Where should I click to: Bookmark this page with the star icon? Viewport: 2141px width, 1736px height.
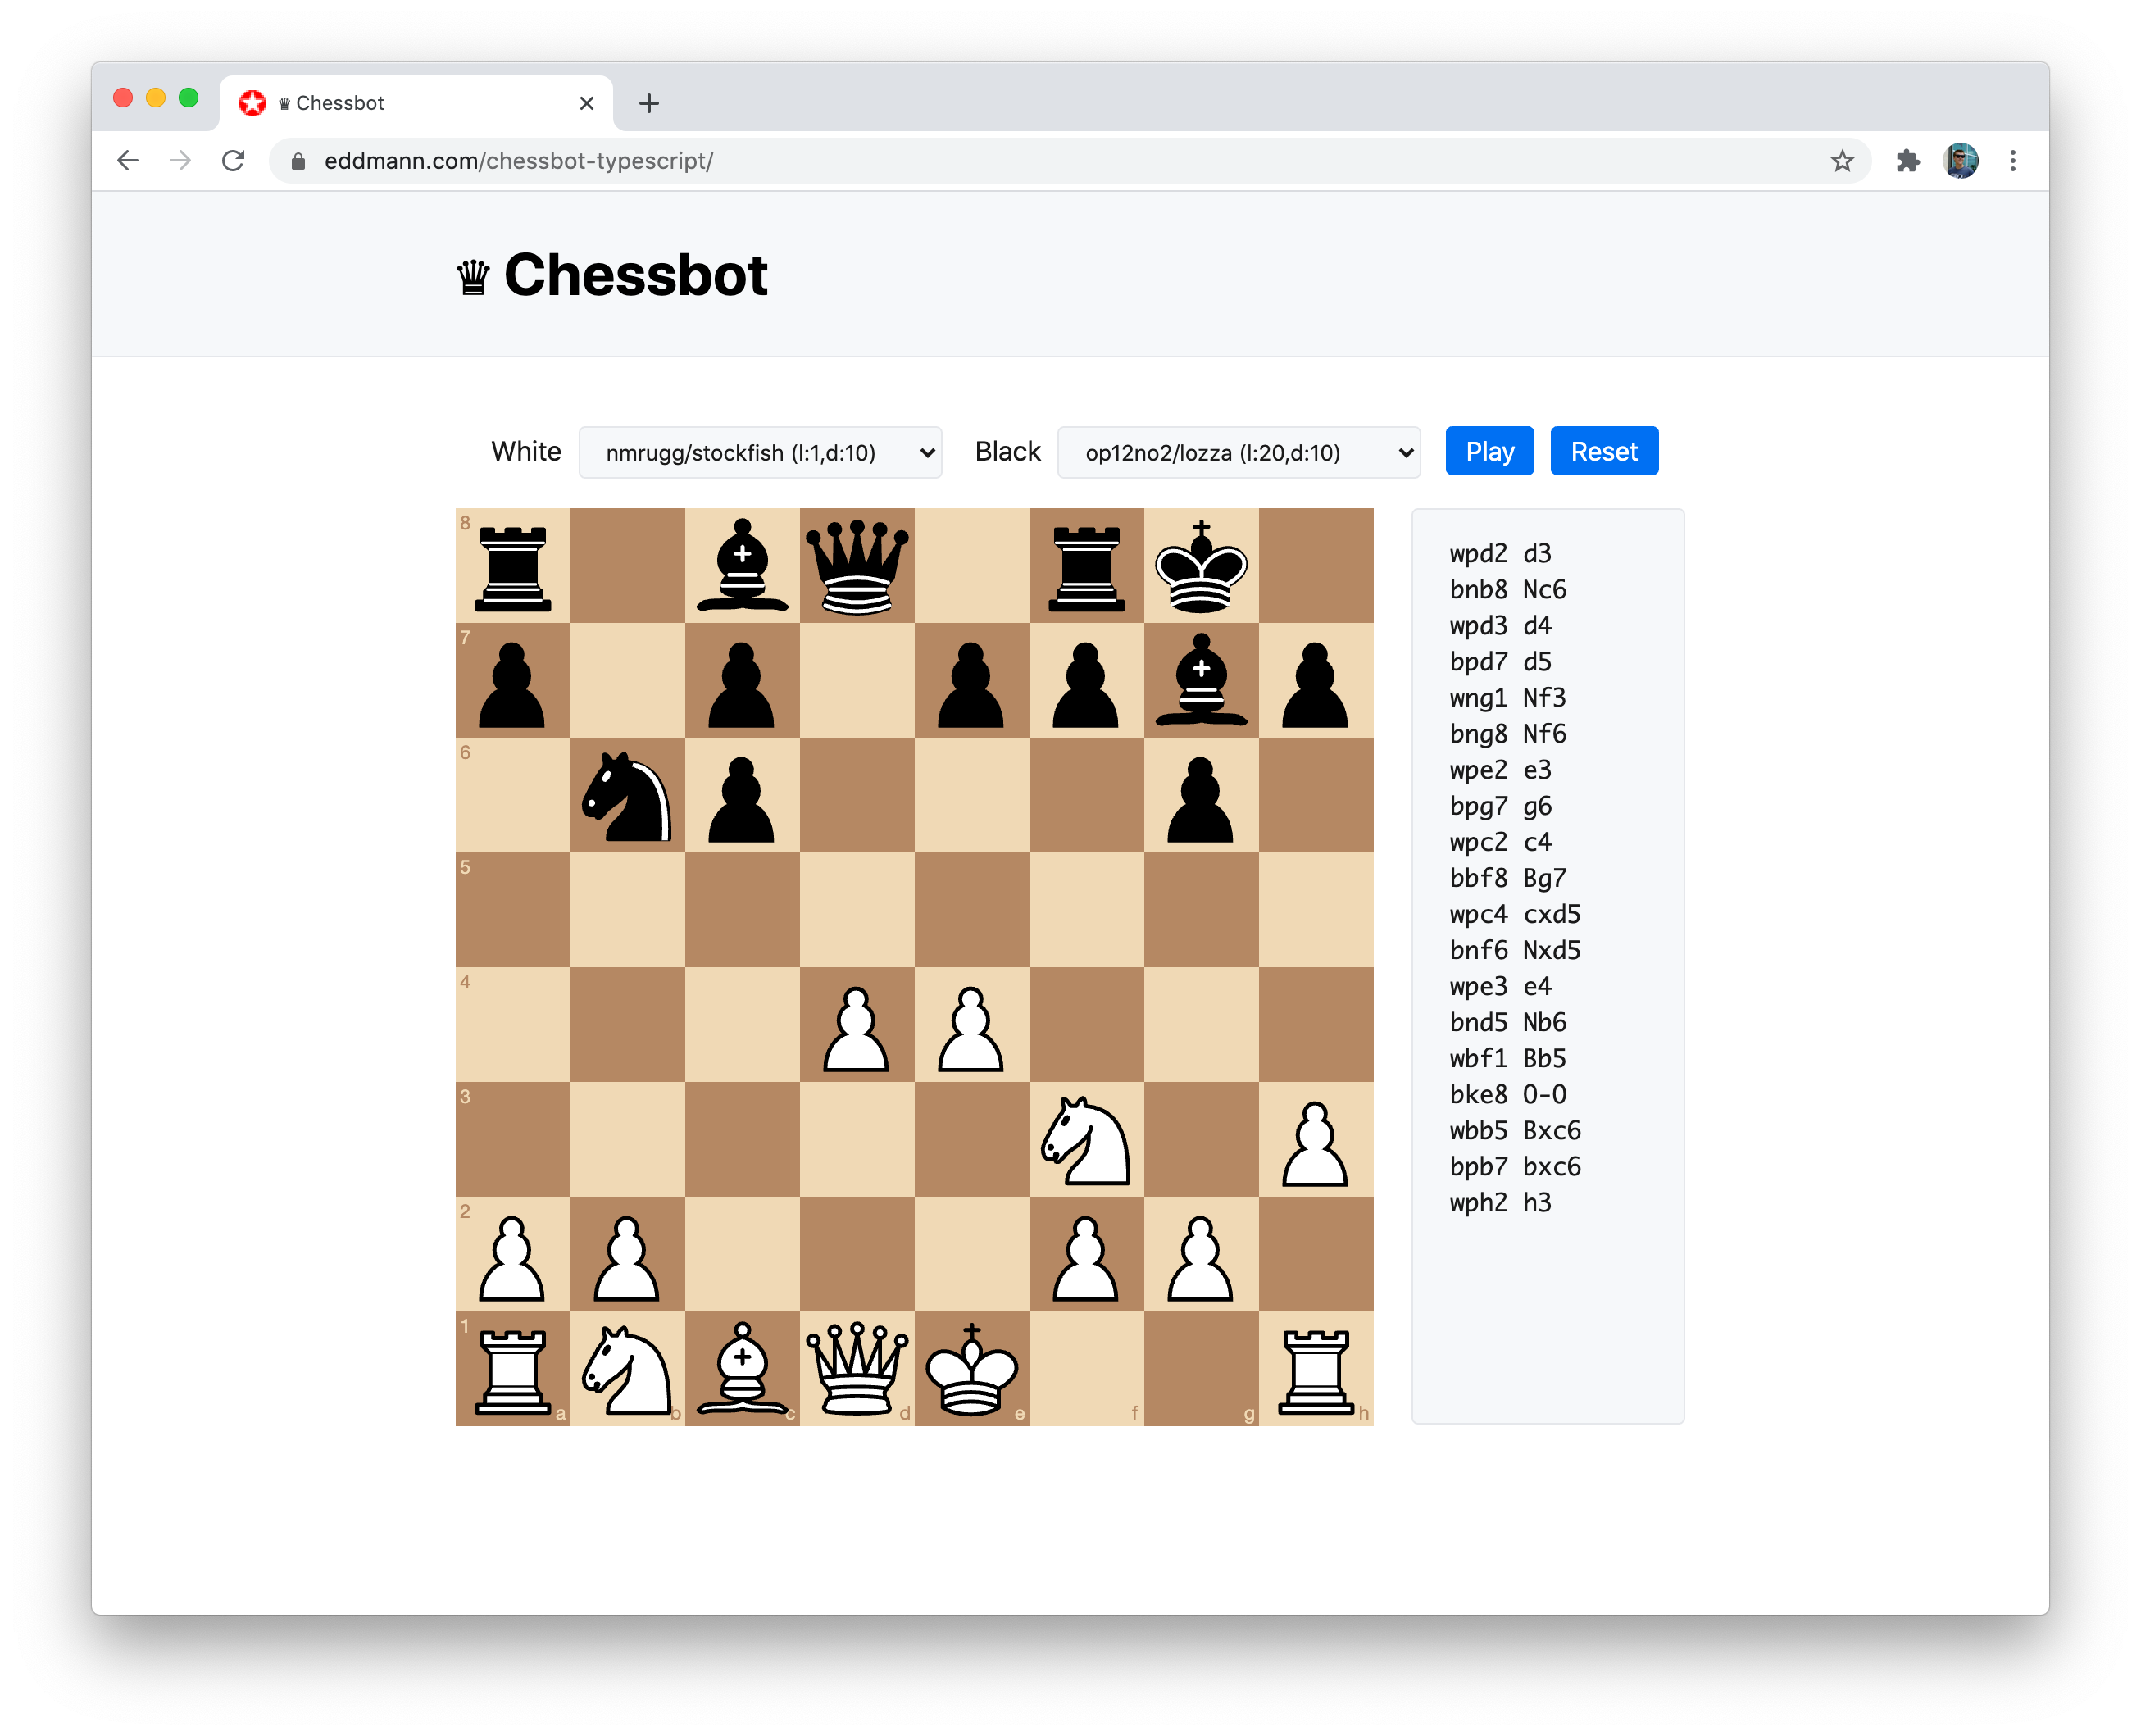(x=1842, y=161)
